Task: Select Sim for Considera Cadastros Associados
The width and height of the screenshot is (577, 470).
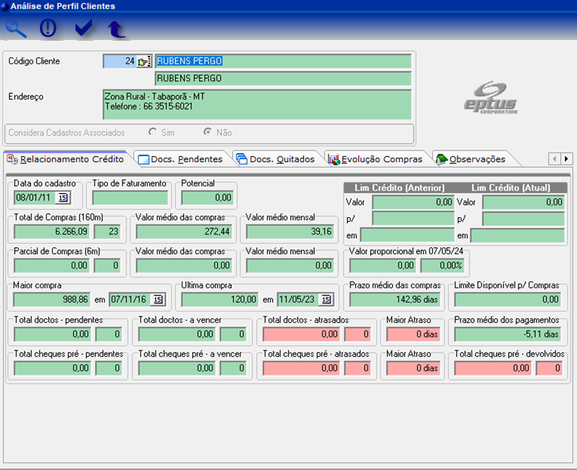Action: point(152,132)
